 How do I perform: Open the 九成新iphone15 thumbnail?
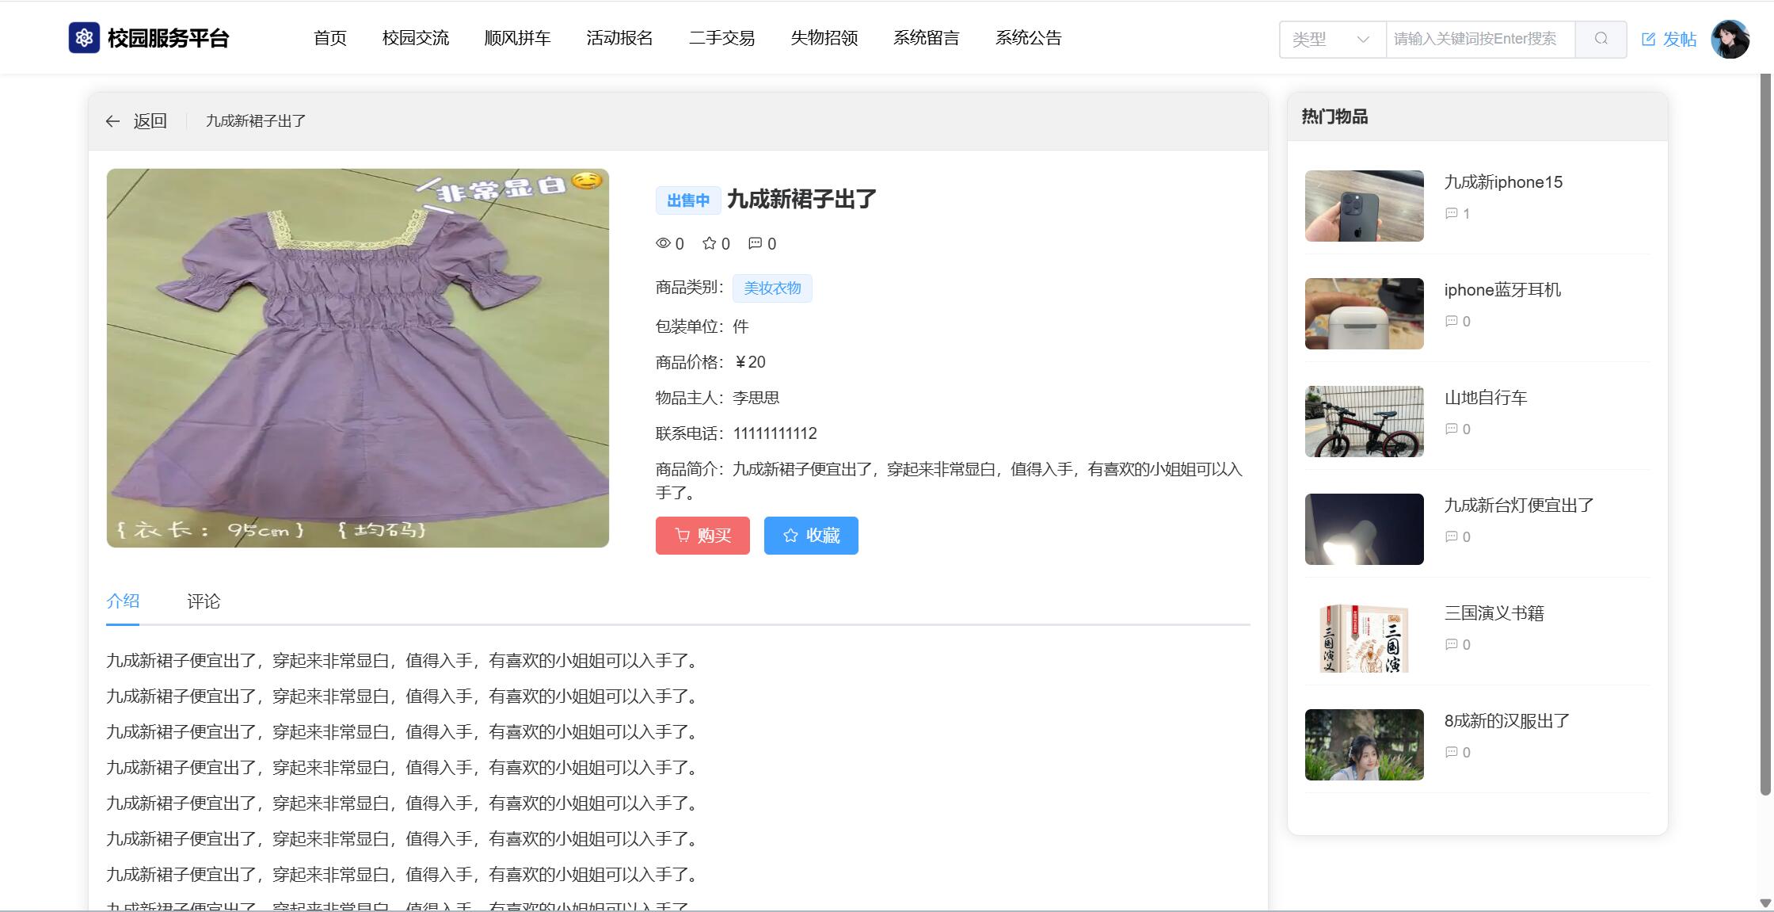1364,206
